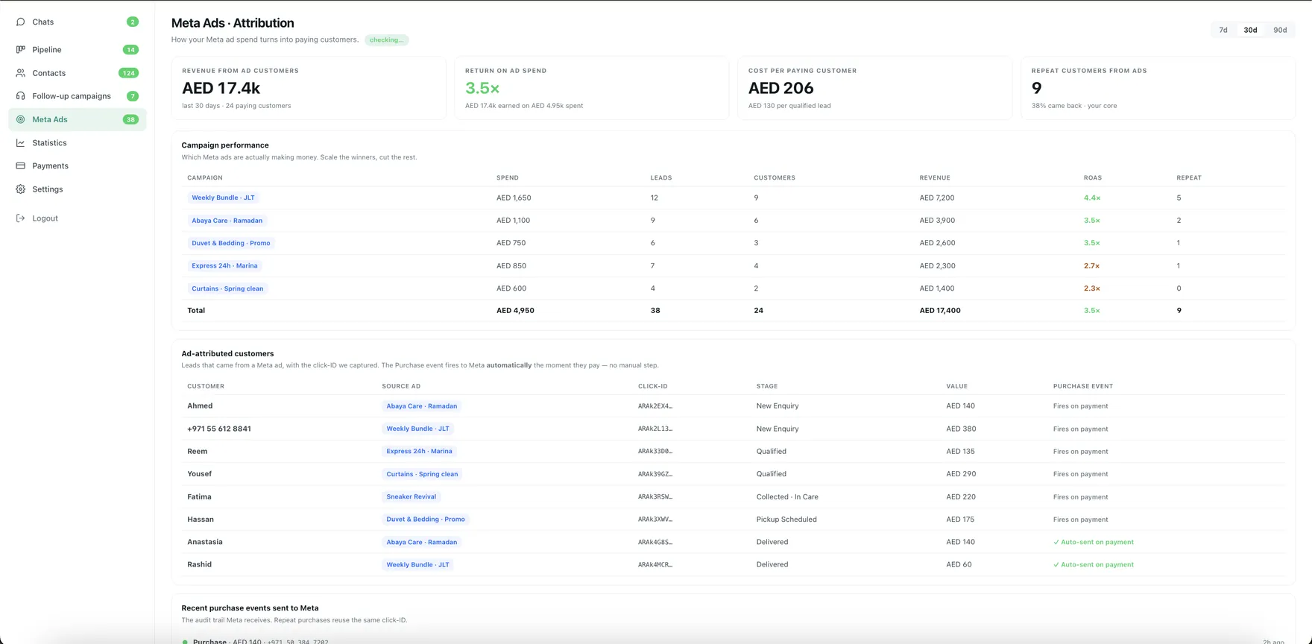Click Yousef's Curtains · Spring clean source tag

(422, 474)
